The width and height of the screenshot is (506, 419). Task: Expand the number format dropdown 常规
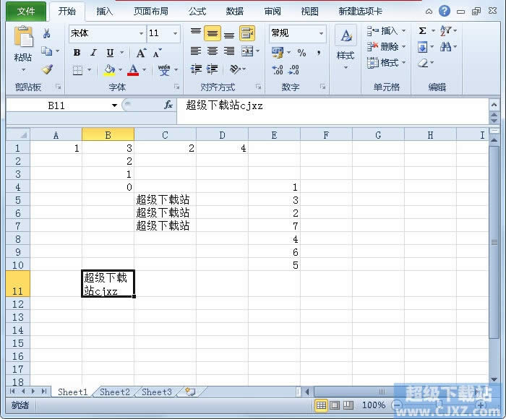coord(297,33)
